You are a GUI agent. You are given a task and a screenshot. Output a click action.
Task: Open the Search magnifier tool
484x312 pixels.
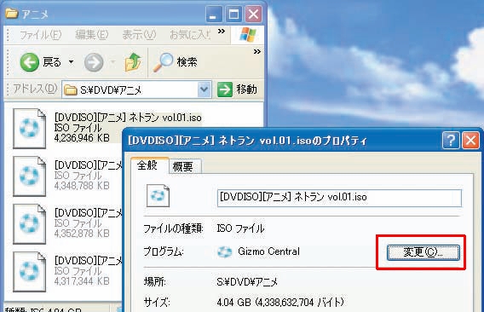pyautogui.click(x=163, y=62)
